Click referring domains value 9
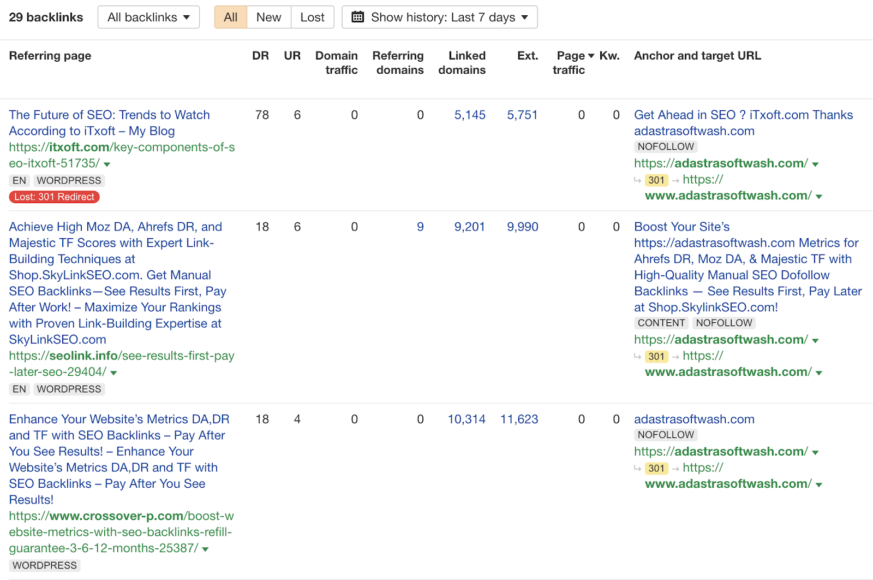Image resolution: width=873 pixels, height=580 pixels. (x=420, y=227)
